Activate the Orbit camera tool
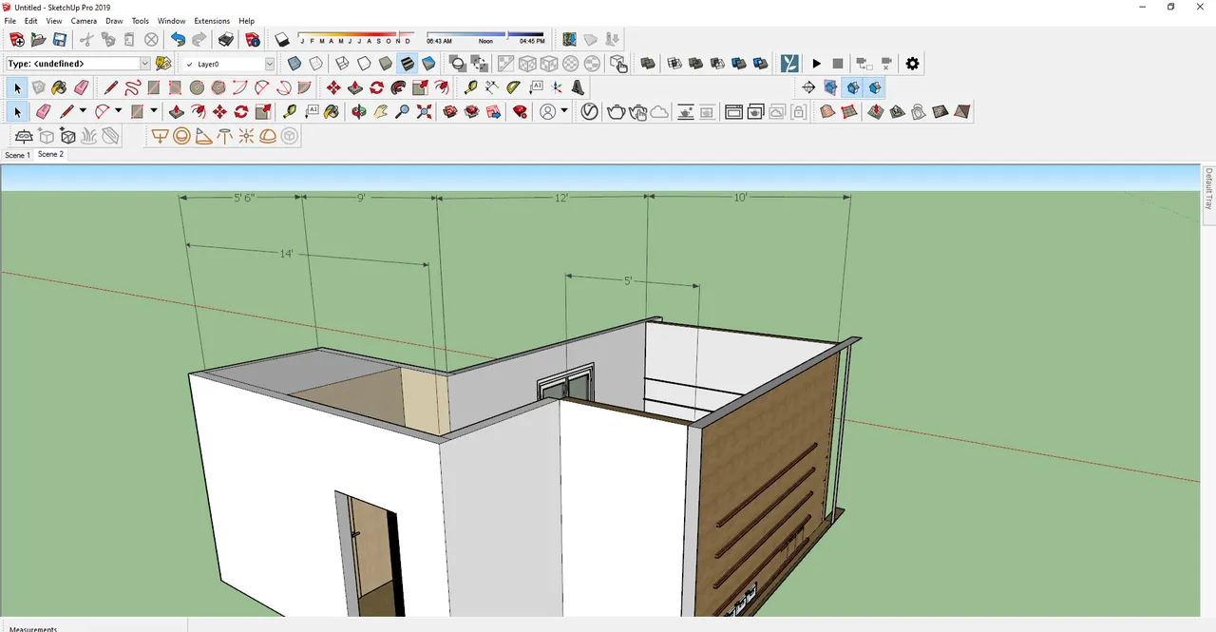The height and width of the screenshot is (632, 1216). 358,111
